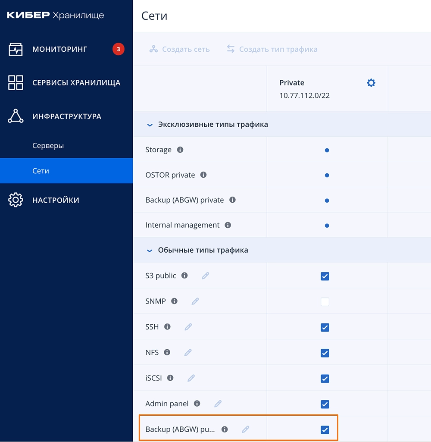The image size is (431, 442).
Task: Collapse the Эксклюзивные типы трафика section
Action: click(x=150, y=125)
